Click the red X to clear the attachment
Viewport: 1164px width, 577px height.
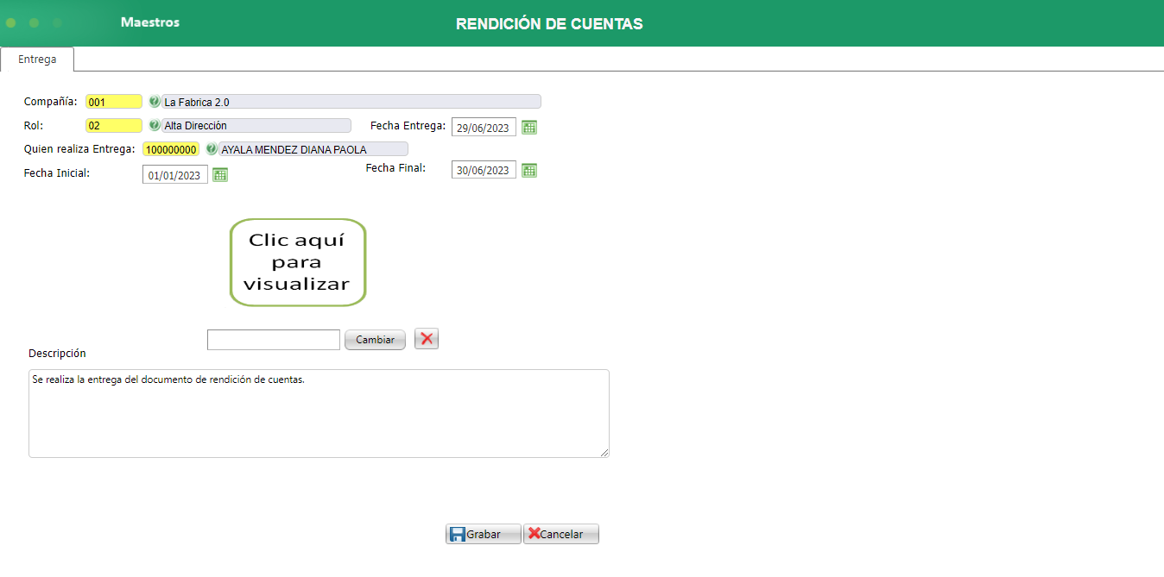[426, 338]
